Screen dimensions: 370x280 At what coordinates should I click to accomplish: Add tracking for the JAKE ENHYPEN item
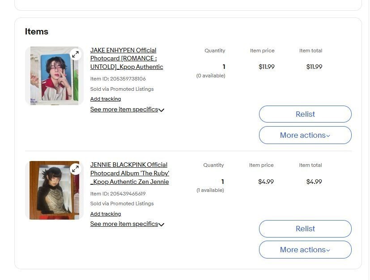pos(106,99)
